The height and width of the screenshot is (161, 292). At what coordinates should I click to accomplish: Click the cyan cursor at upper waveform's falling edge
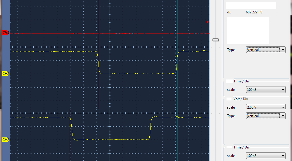tap(98, 54)
